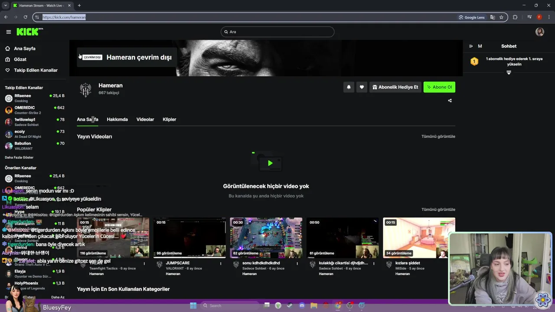Collapse the chat panel arrow icon
Screen dimensions: 555x312
(x=471, y=46)
